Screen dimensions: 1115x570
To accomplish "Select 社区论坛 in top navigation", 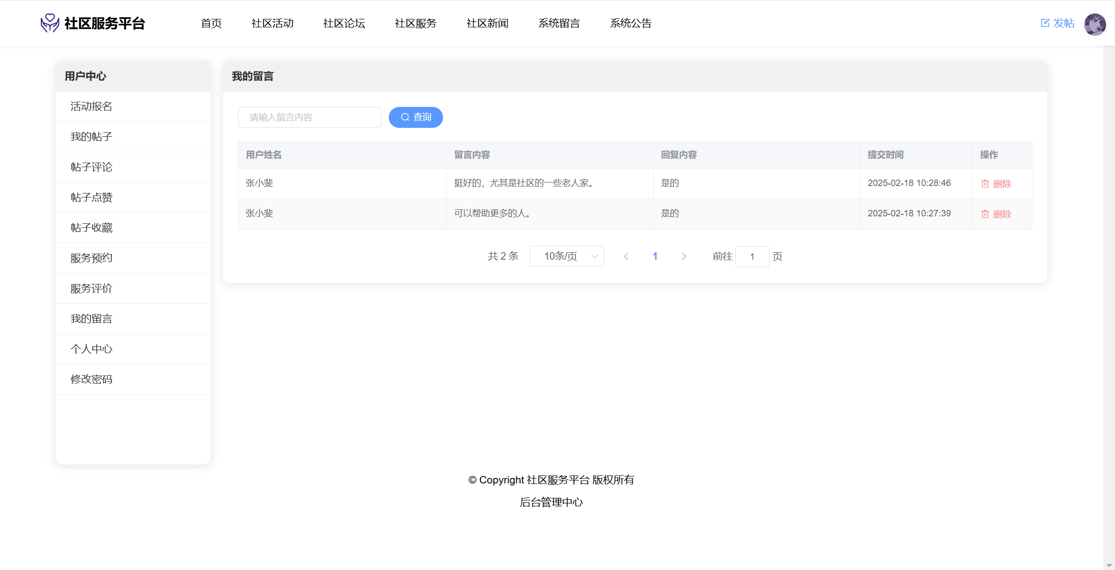I will pyautogui.click(x=344, y=23).
